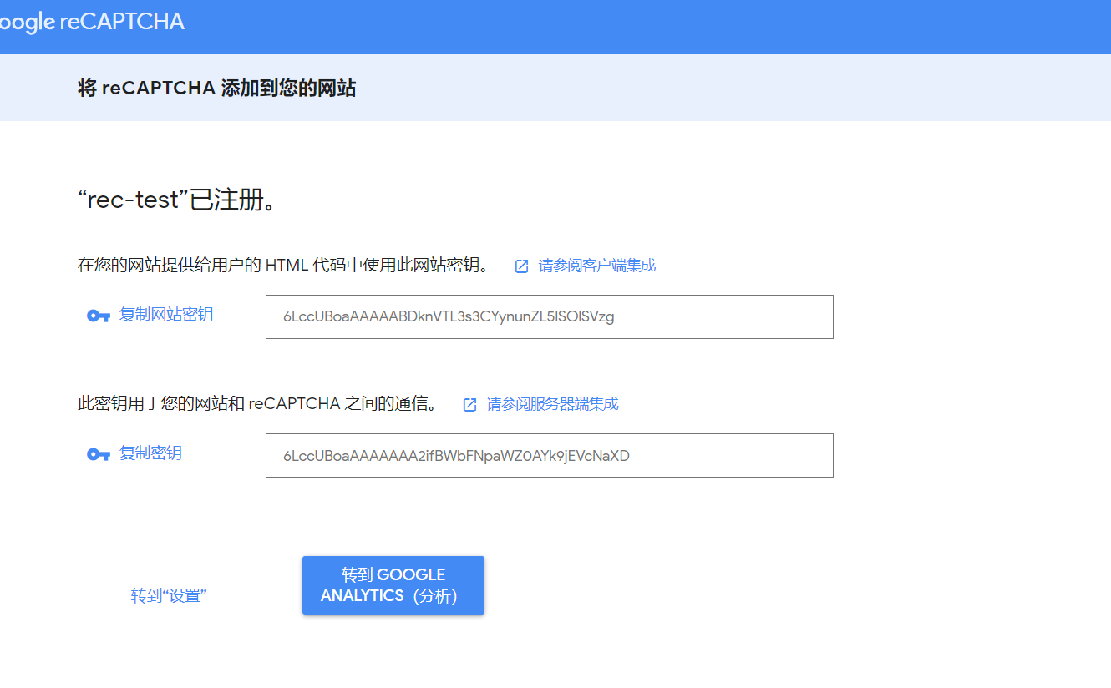1111x688 pixels.
Task: Click the external-link icon before 请参阅服务器端集成
Action: tap(469, 403)
